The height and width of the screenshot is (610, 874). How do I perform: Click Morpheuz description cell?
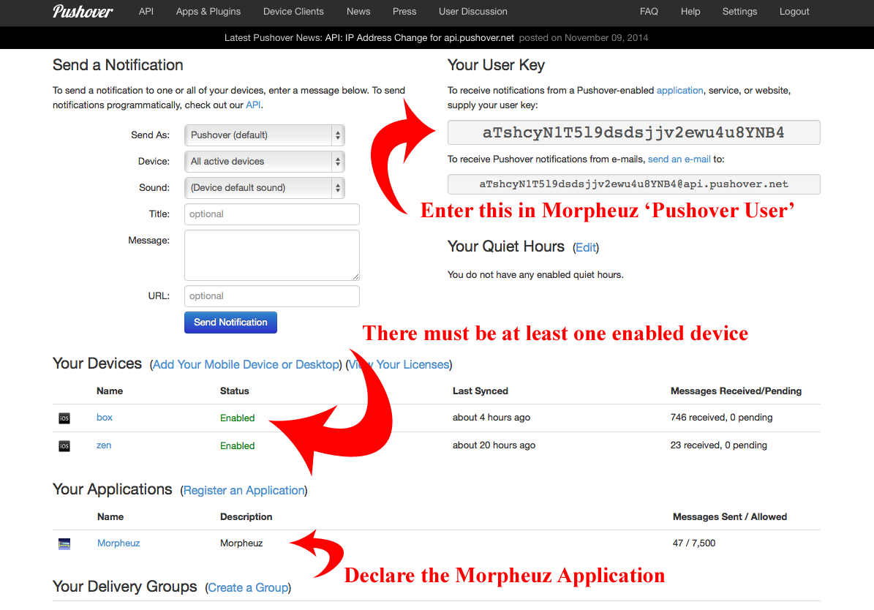[241, 543]
